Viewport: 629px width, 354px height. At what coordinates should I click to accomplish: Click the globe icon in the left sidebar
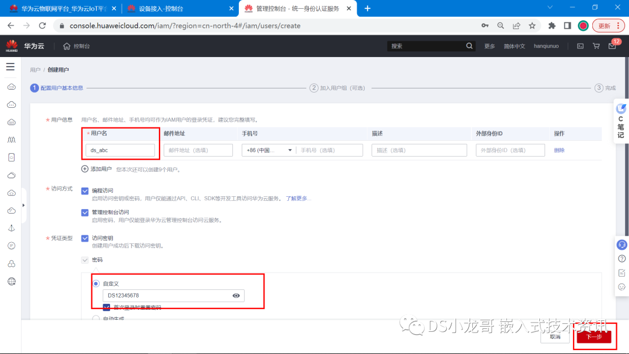(12, 281)
